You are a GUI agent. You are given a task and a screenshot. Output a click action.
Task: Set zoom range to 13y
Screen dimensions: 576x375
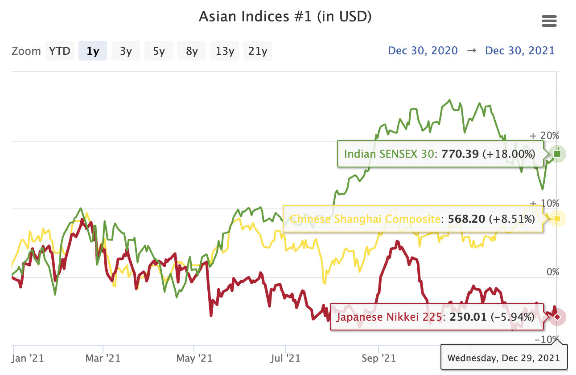click(225, 51)
